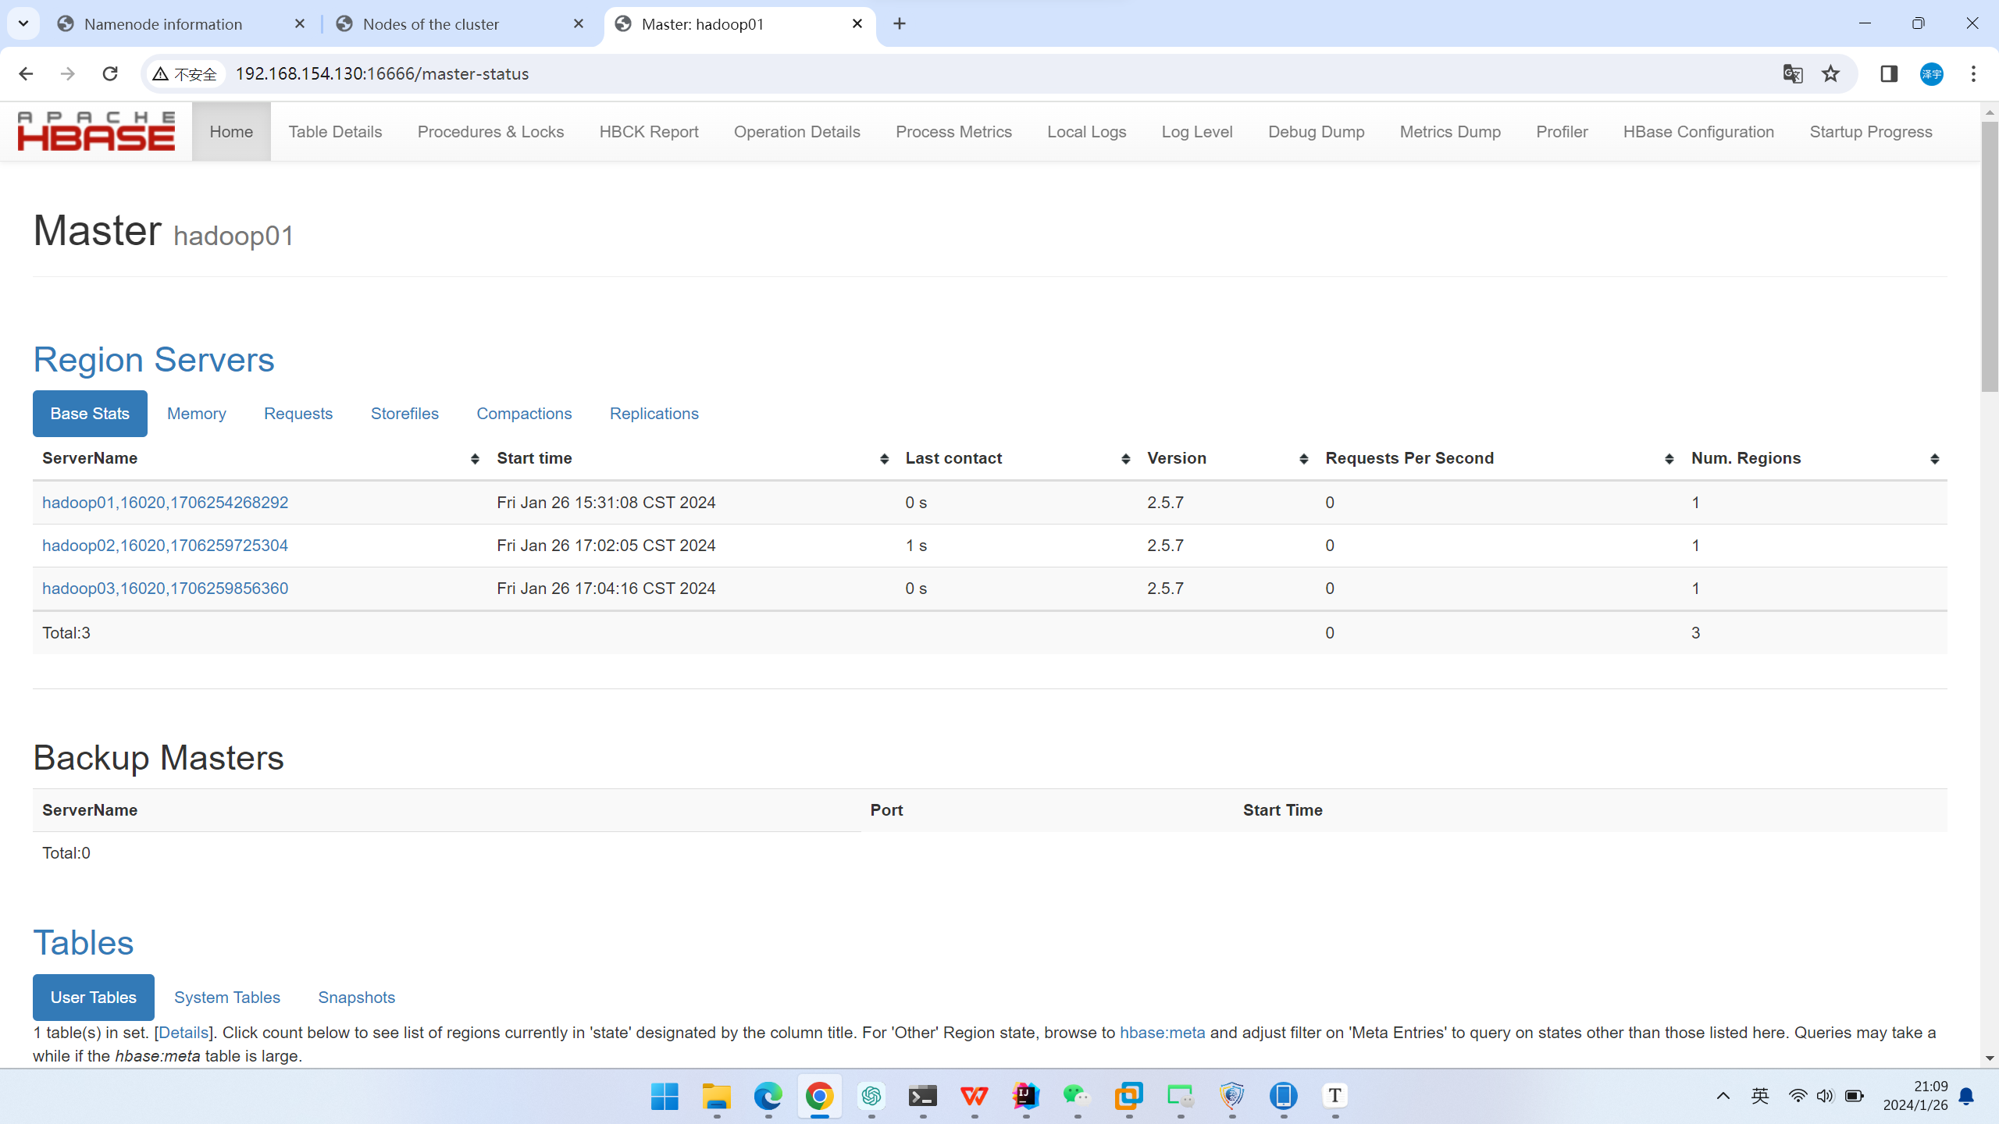Open the terminal app in taskbar
Screen dimensions: 1999x1124
[922, 1096]
